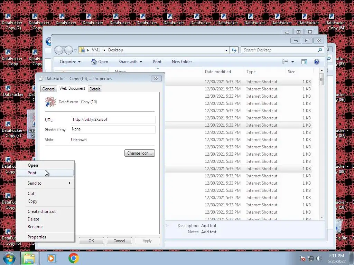354x265 pixels.
Task: Show the clock reading 2:11 PM
Action: 336,256
